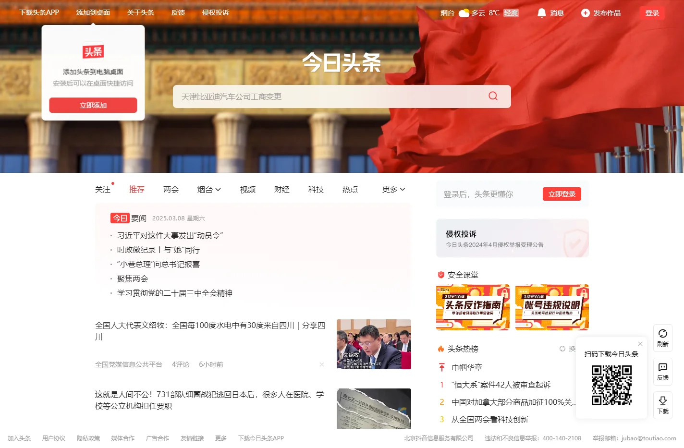Expand the 更多 channel dropdown
Image resolution: width=684 pixels, height=448 pixels.
(x=394, y=189)
